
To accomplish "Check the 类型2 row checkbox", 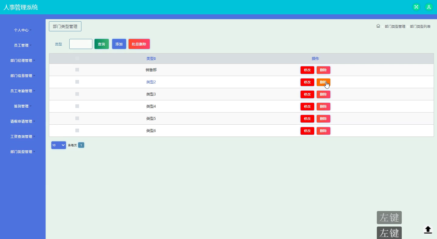I will (x=77, y=82).
